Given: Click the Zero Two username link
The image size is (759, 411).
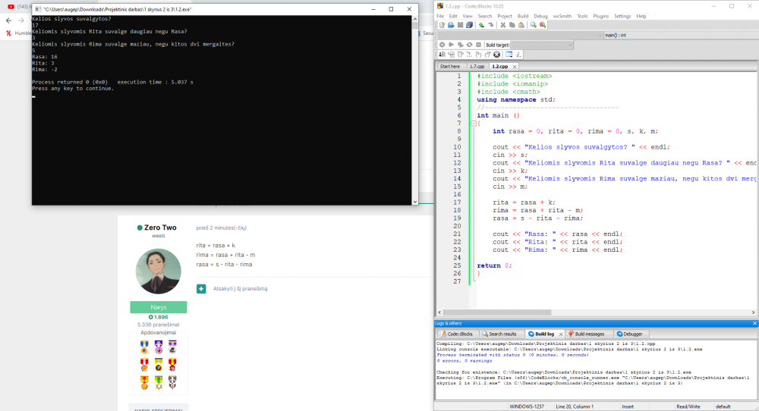Looking at the screenshot, I should 159,227.
